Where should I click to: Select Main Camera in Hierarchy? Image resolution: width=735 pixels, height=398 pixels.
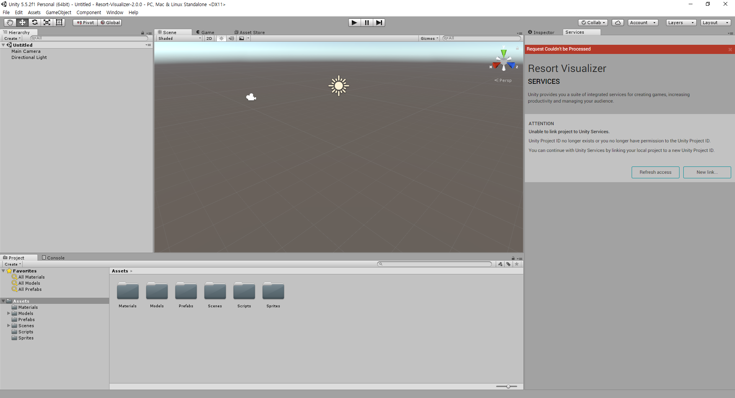[x=26, y=51]
